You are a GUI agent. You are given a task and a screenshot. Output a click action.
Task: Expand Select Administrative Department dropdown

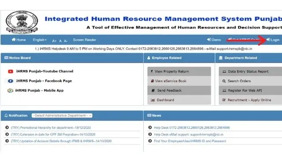[x=62, y=115]
